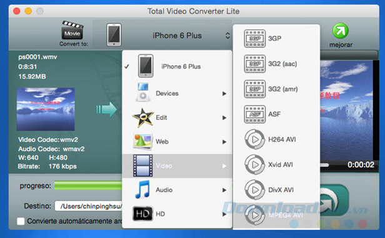Click the mejorar label
Image resolution: width=385 pixels, height=238 pixels.
click(x=341, y=45)
